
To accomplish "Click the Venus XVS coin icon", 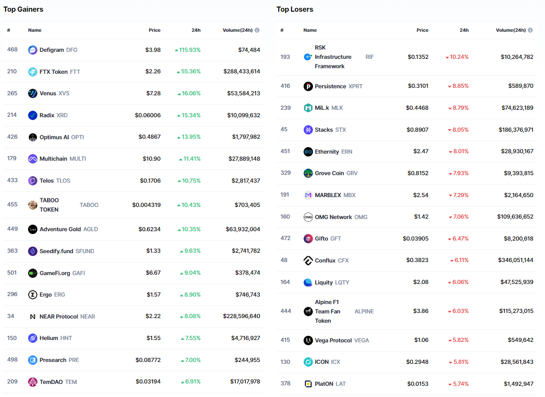I will (32, 93).
